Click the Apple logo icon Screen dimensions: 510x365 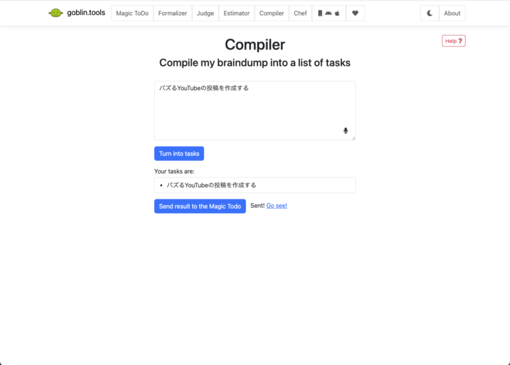(337, 13)
